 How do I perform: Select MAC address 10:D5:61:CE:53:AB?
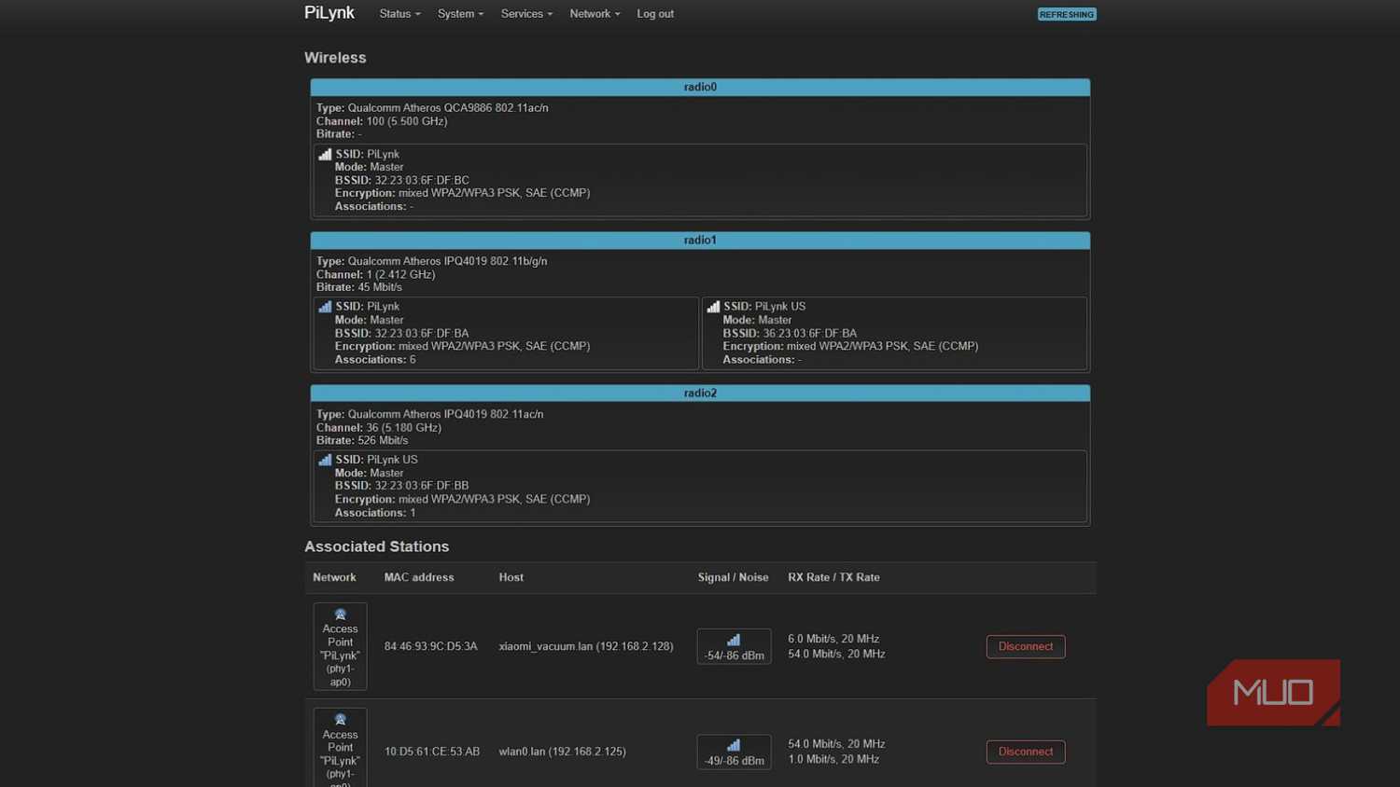point(432,752)
